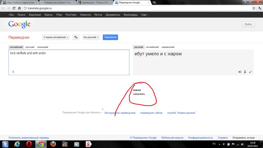263x148 pixels.
Task: Listen to translation with speaker icon
Action: pos(240,72)
